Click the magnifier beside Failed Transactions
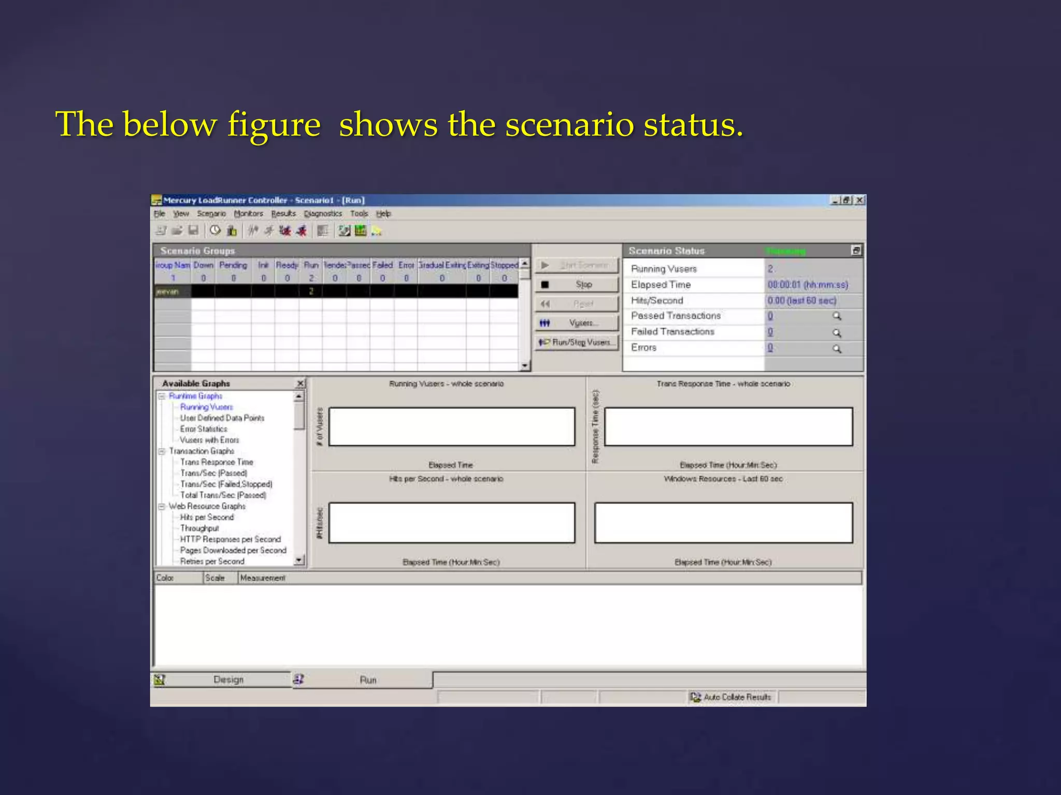Screen dimensions: 1061x795 [837, 332]
